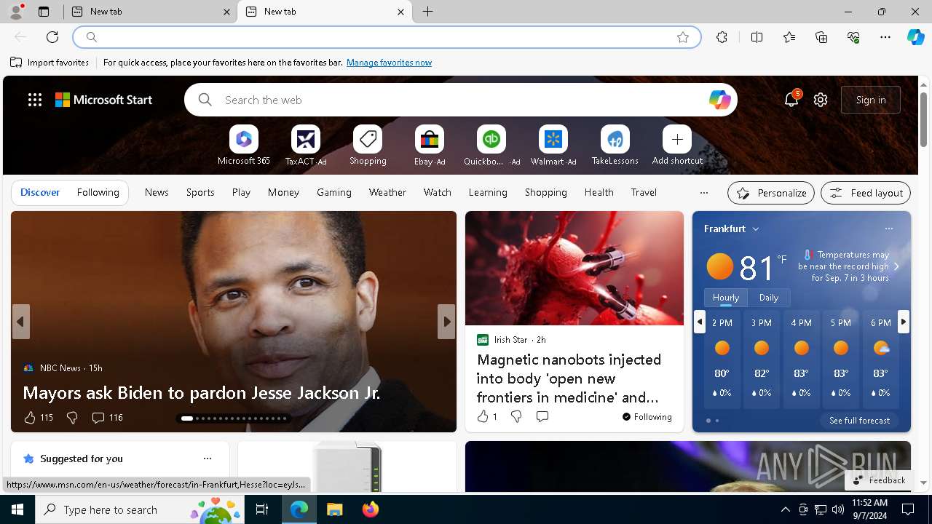This screenshot has height=524, width=932.
Task: Select the Hourly weather tab
Action: pyautogui.click(x=726, y=297)
